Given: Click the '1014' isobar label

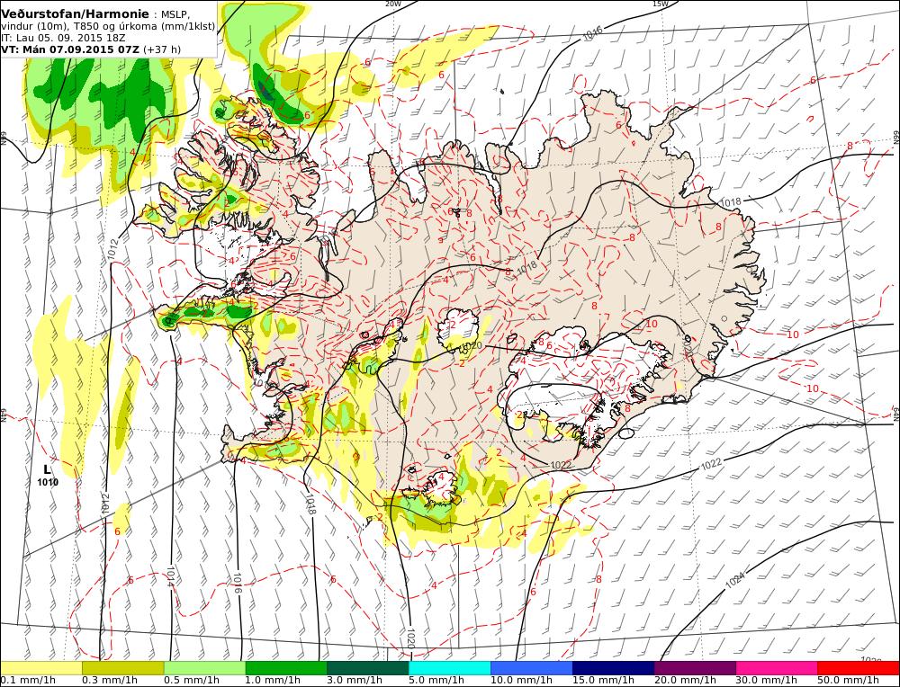Looking at the screenshot, I should (170, 577).
